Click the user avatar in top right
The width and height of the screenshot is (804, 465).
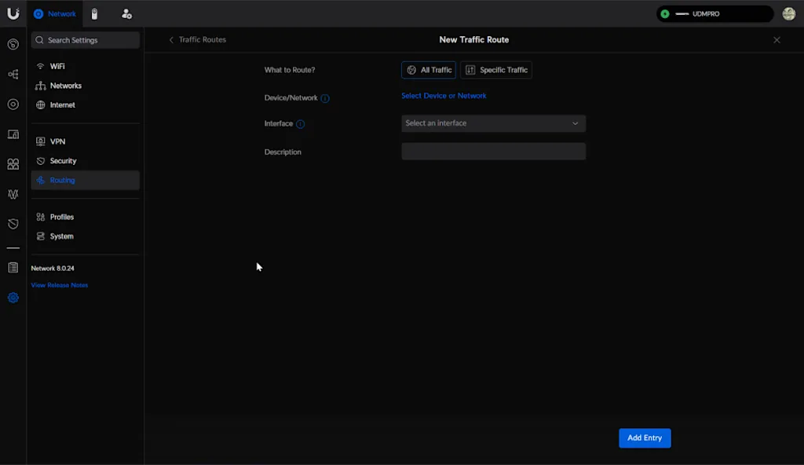(x=788, y=14)
